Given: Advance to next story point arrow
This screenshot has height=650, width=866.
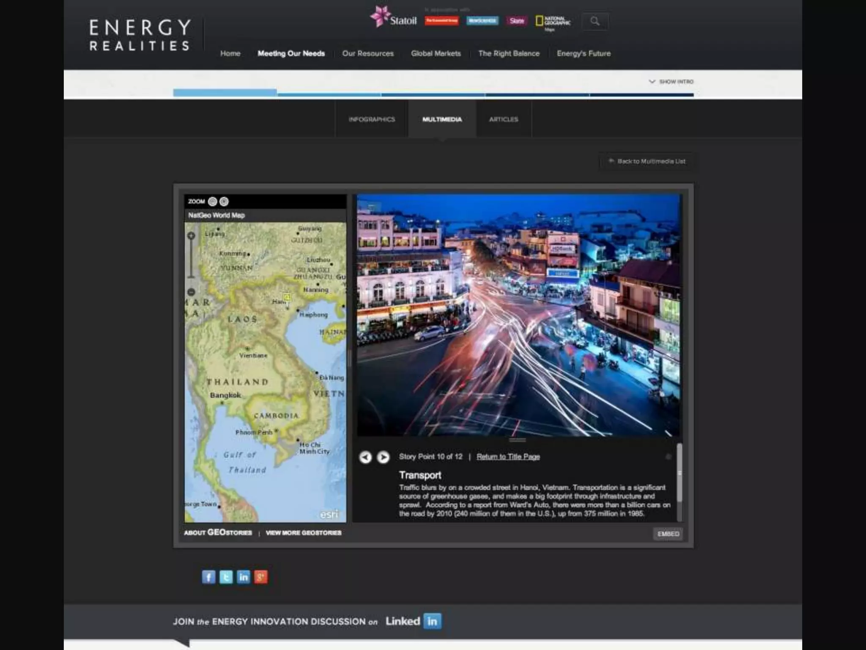Looking at the screenshot, I should [x=383, y=457].
